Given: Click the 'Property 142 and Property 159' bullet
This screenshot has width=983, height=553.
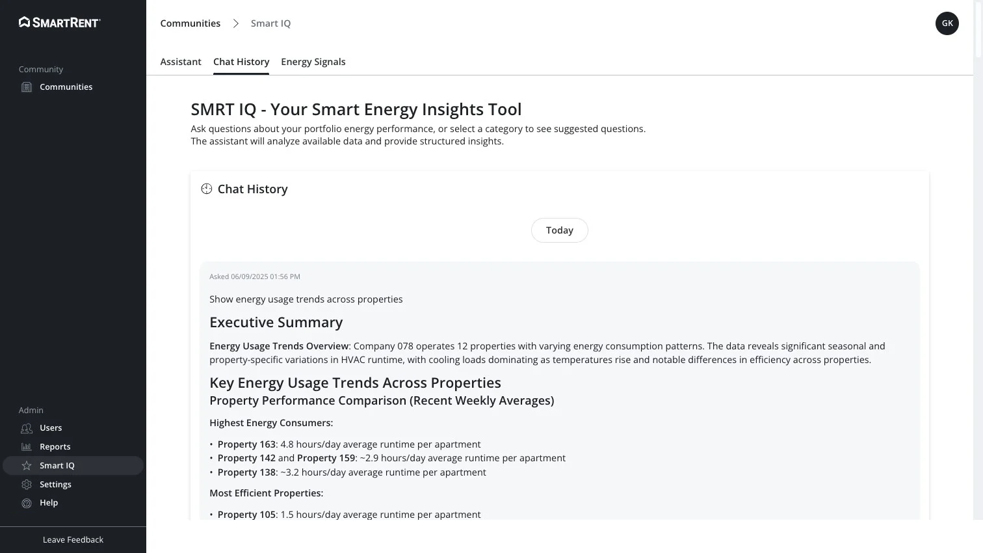Looking at the screenshot, I should [391, 458].
